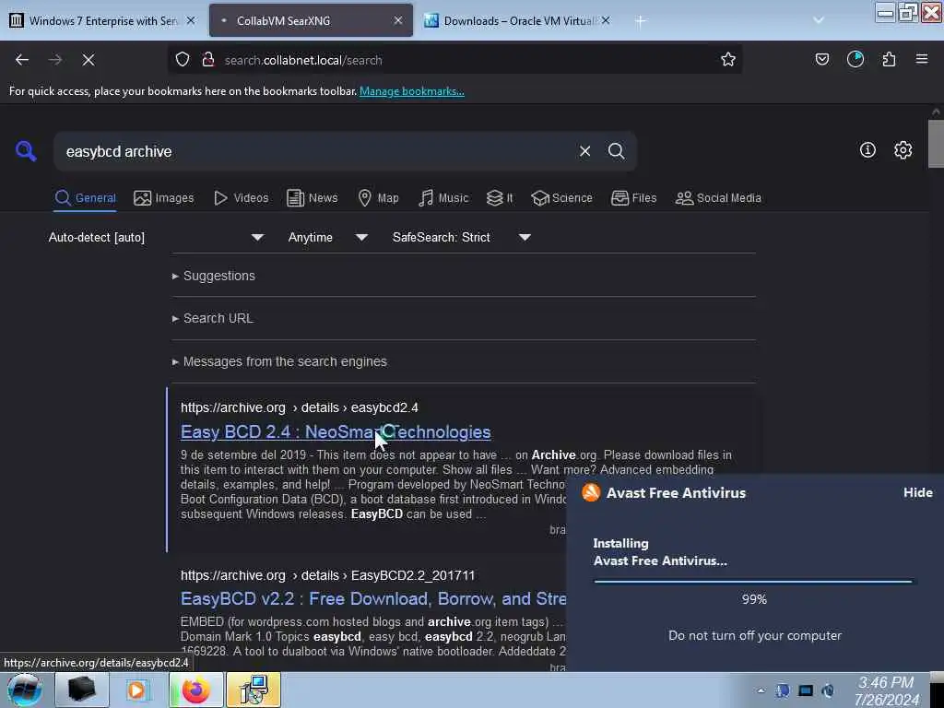Image resolution: width=944 pixels, height=708 pixels.
Task: Select the Social Media search category
Action: pyautogui.click(x=718, y=198)
